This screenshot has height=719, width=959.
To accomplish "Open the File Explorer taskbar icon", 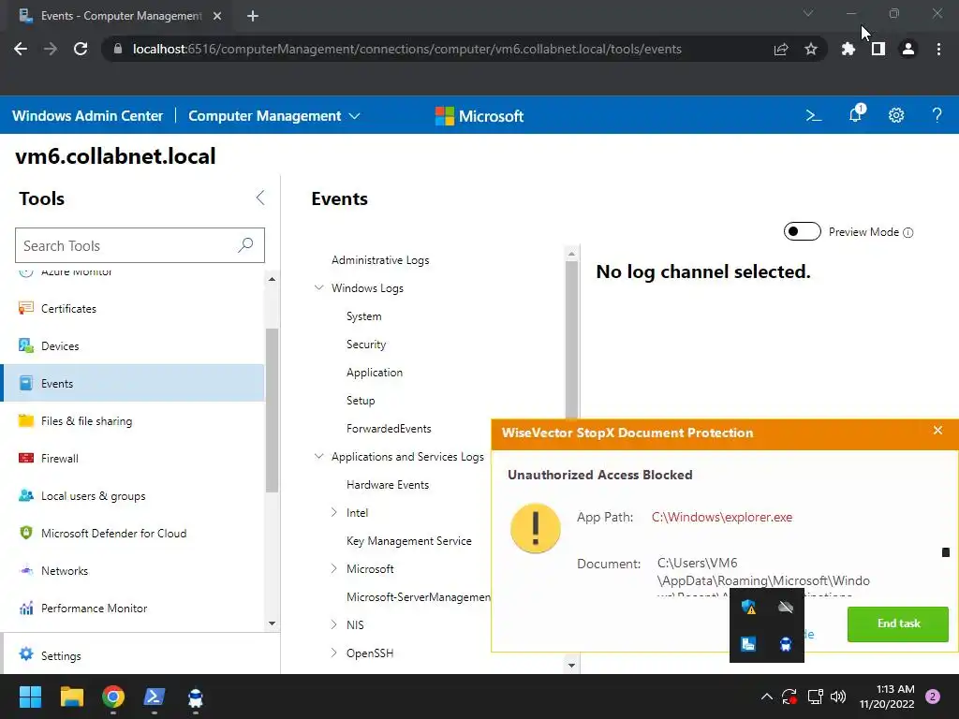I will coord(72,697).
